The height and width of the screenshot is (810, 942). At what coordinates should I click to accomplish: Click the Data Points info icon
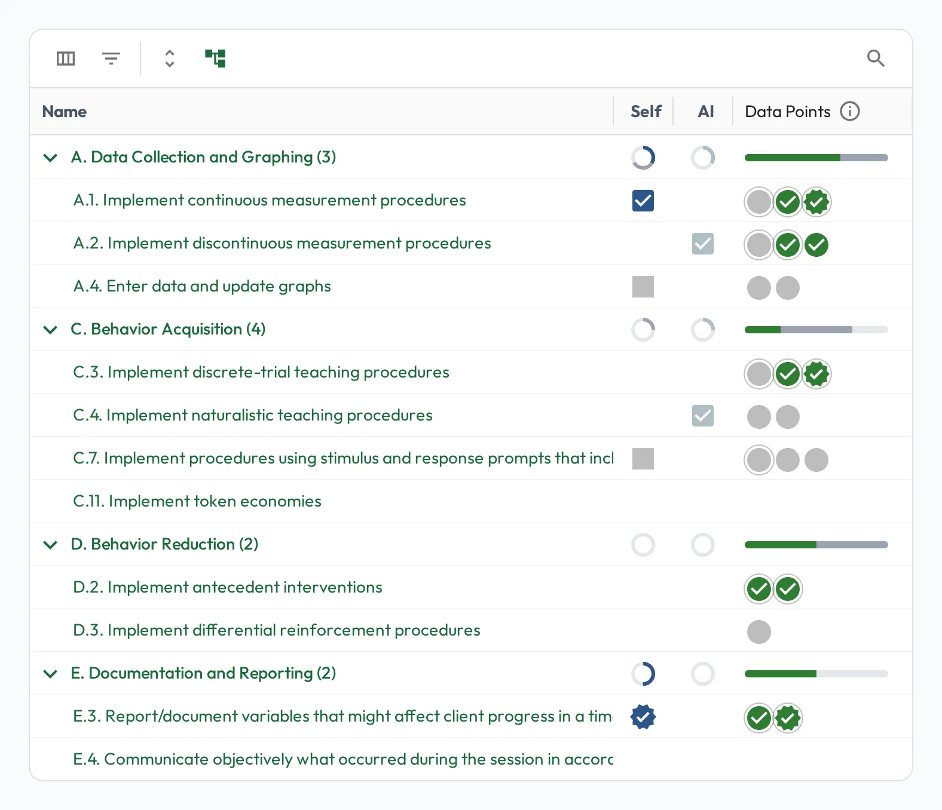point(850,111)
